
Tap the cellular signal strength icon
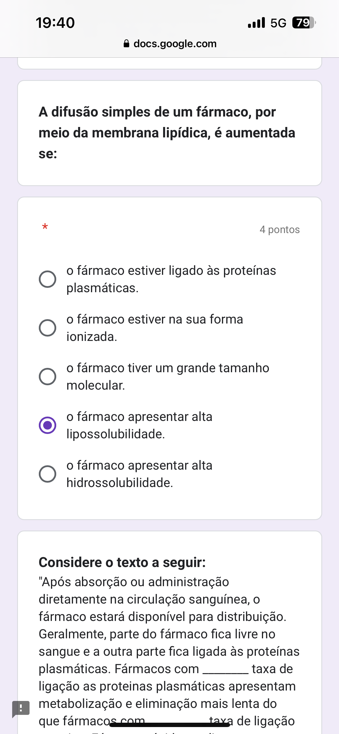pyautogui.click(x=256, y=23)
